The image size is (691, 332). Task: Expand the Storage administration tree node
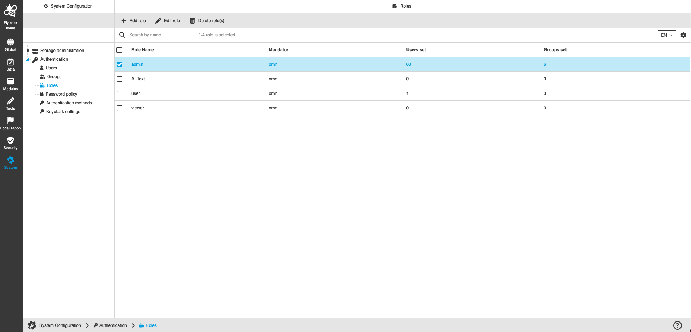click(28, 50)
